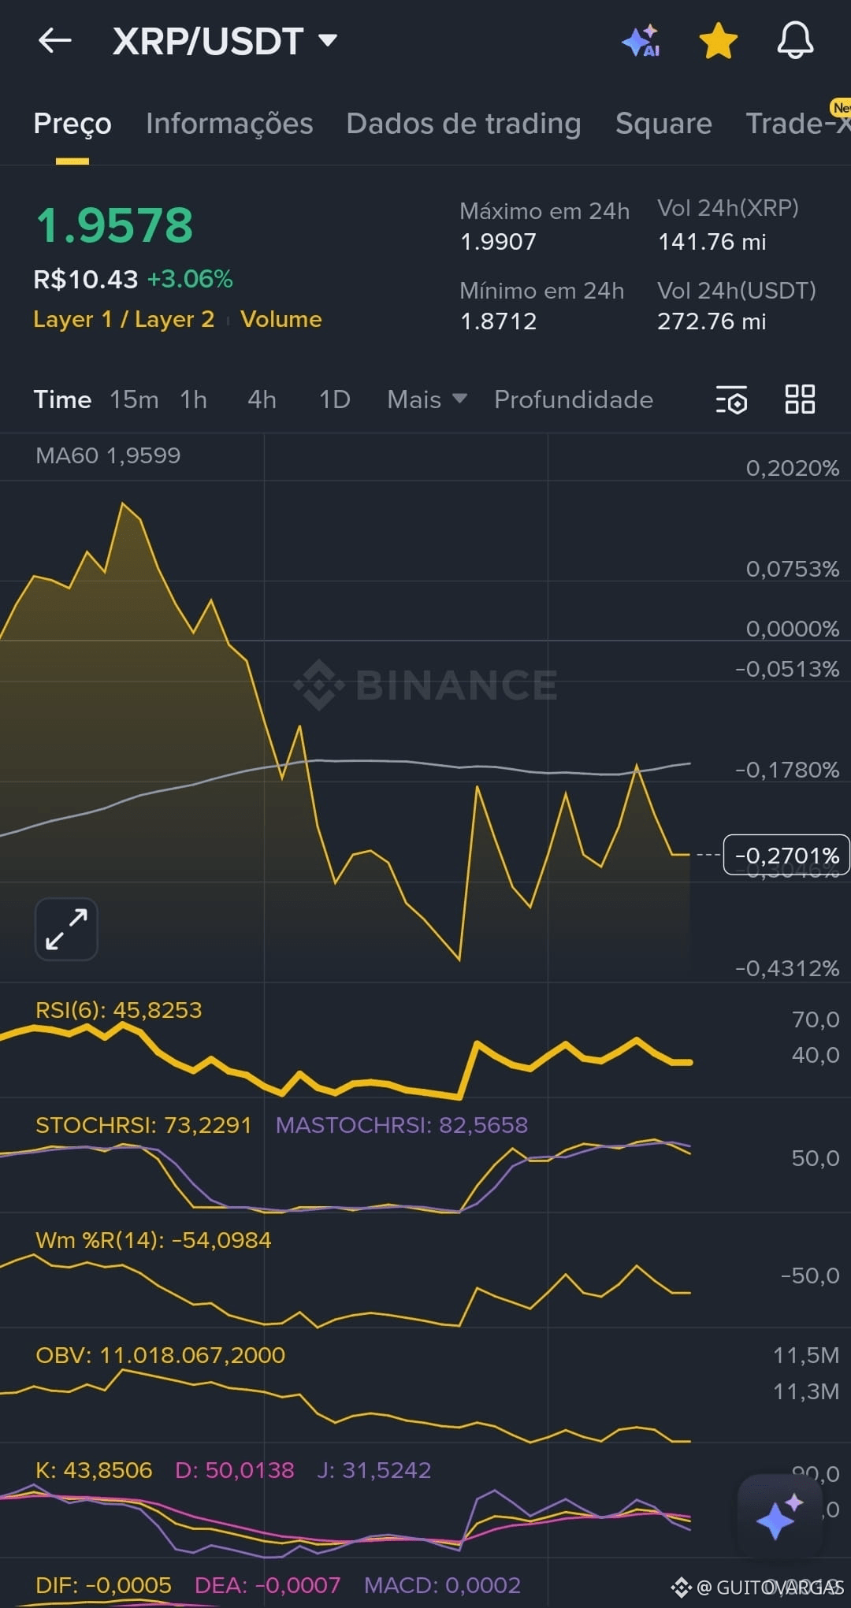Viewport: 851px width, 1608px height.
Task: Open the Profundidade depth view
Action: click(574, 399)
